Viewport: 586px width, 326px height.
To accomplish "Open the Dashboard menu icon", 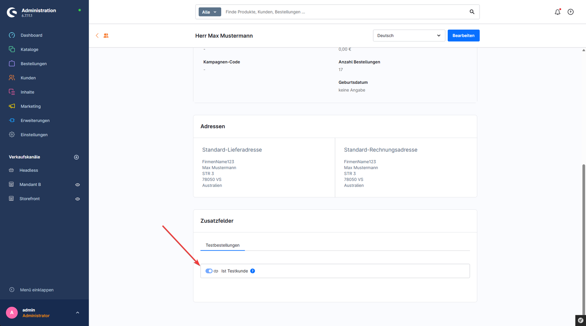I will pos(12,35).
